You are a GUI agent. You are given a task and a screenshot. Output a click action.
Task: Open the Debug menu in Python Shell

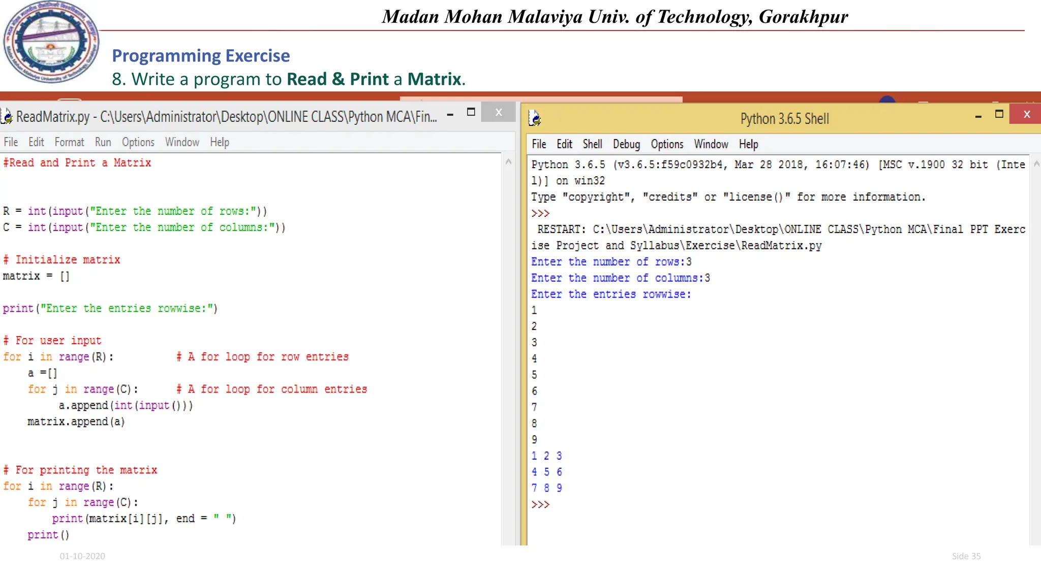point(626,144)
